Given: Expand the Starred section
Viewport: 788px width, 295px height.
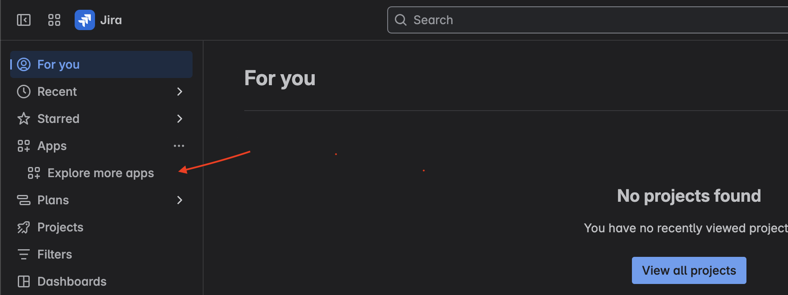Looking at the screenshot, I should (x=179, y=119).
